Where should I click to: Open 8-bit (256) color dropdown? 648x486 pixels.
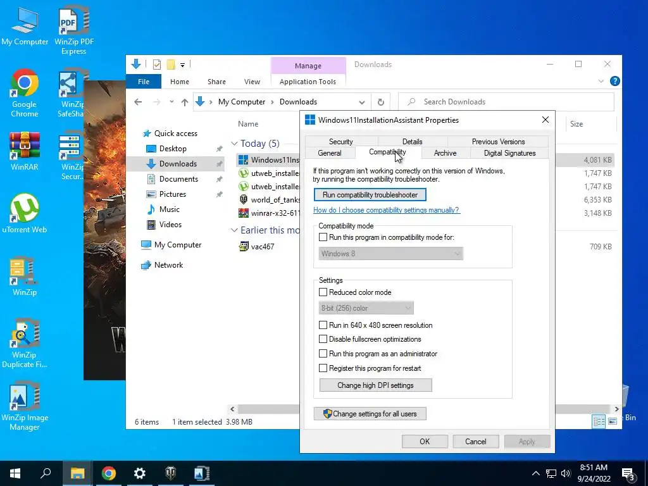[x=366, y=308]
